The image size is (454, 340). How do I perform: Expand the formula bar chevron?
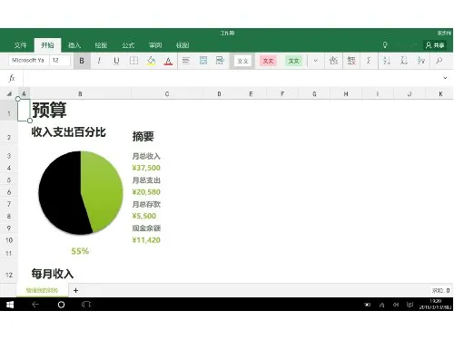(x=445, y=78)
